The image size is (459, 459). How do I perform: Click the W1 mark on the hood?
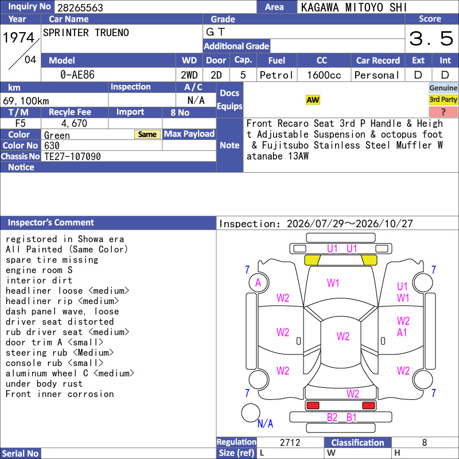(333, 283)
